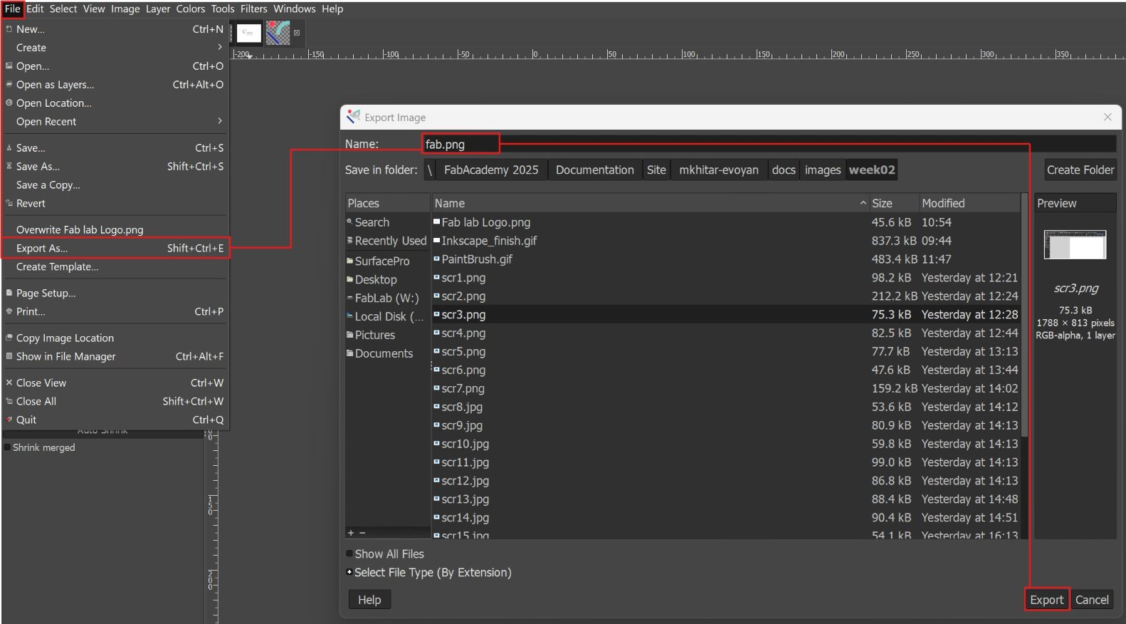Click Overwrite Fab lab Logo.png
This screenshot has width=1126, height=624.
tap(115, 229)
